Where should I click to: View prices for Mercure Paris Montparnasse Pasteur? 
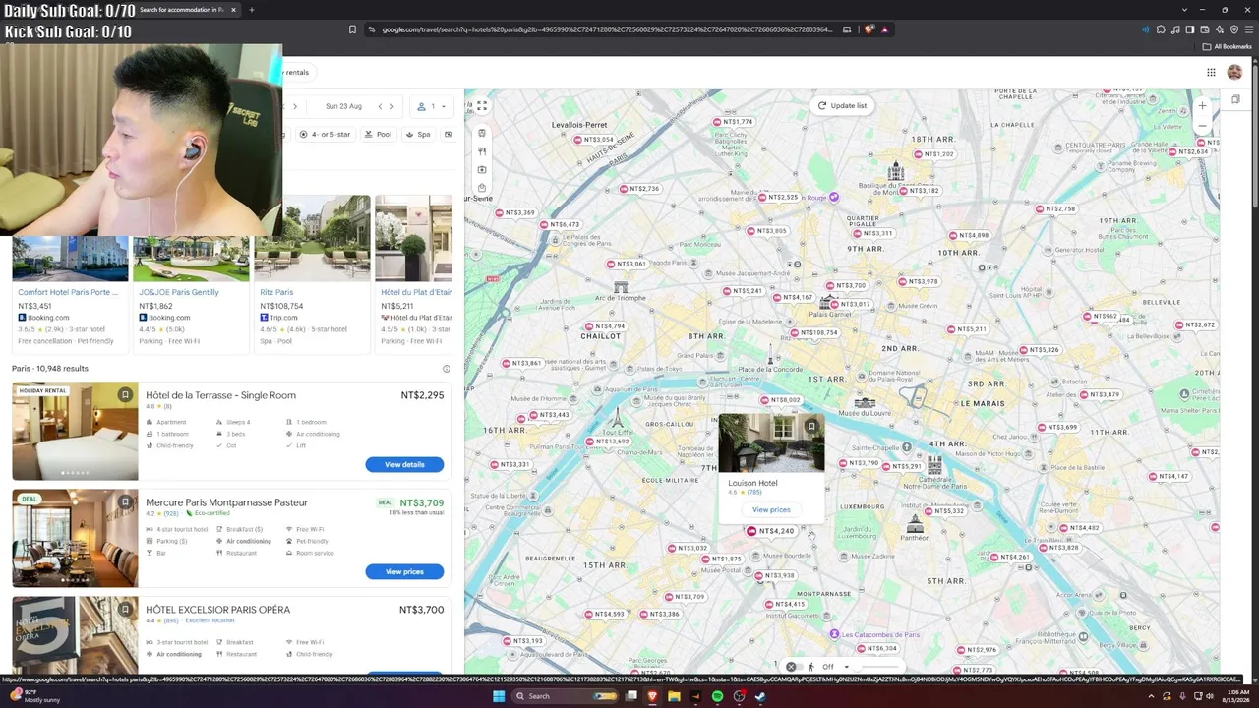(404, 571)
